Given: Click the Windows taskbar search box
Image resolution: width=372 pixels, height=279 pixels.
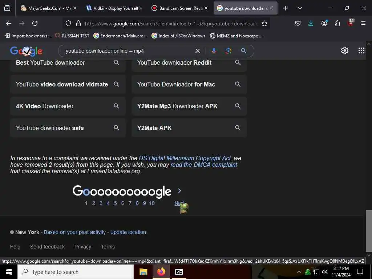Looking at the screenshot, I should [x=76, y=272].
